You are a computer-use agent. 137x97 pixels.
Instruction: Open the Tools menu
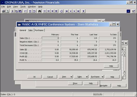tap(23, 7)
